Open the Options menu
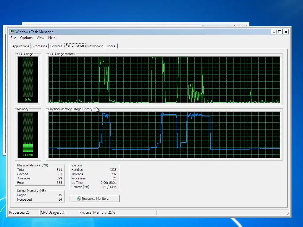303x227 pixels. (x=26, y=38)
